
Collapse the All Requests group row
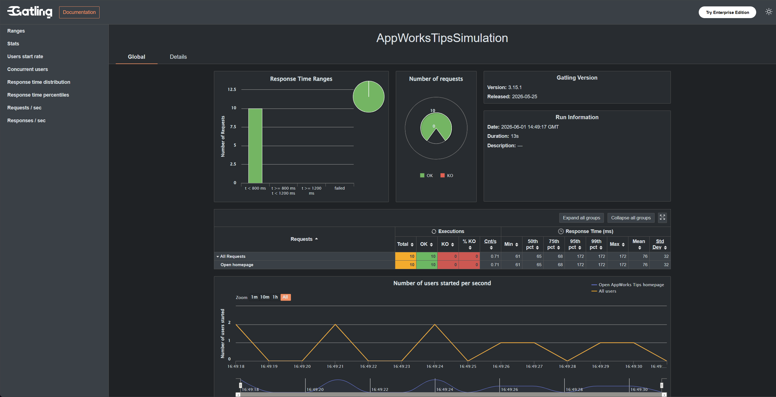(218, 256)
